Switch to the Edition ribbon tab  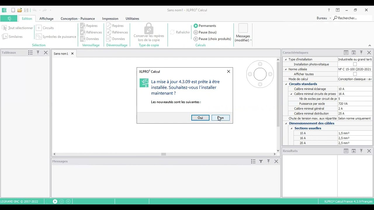coord(27,18)
